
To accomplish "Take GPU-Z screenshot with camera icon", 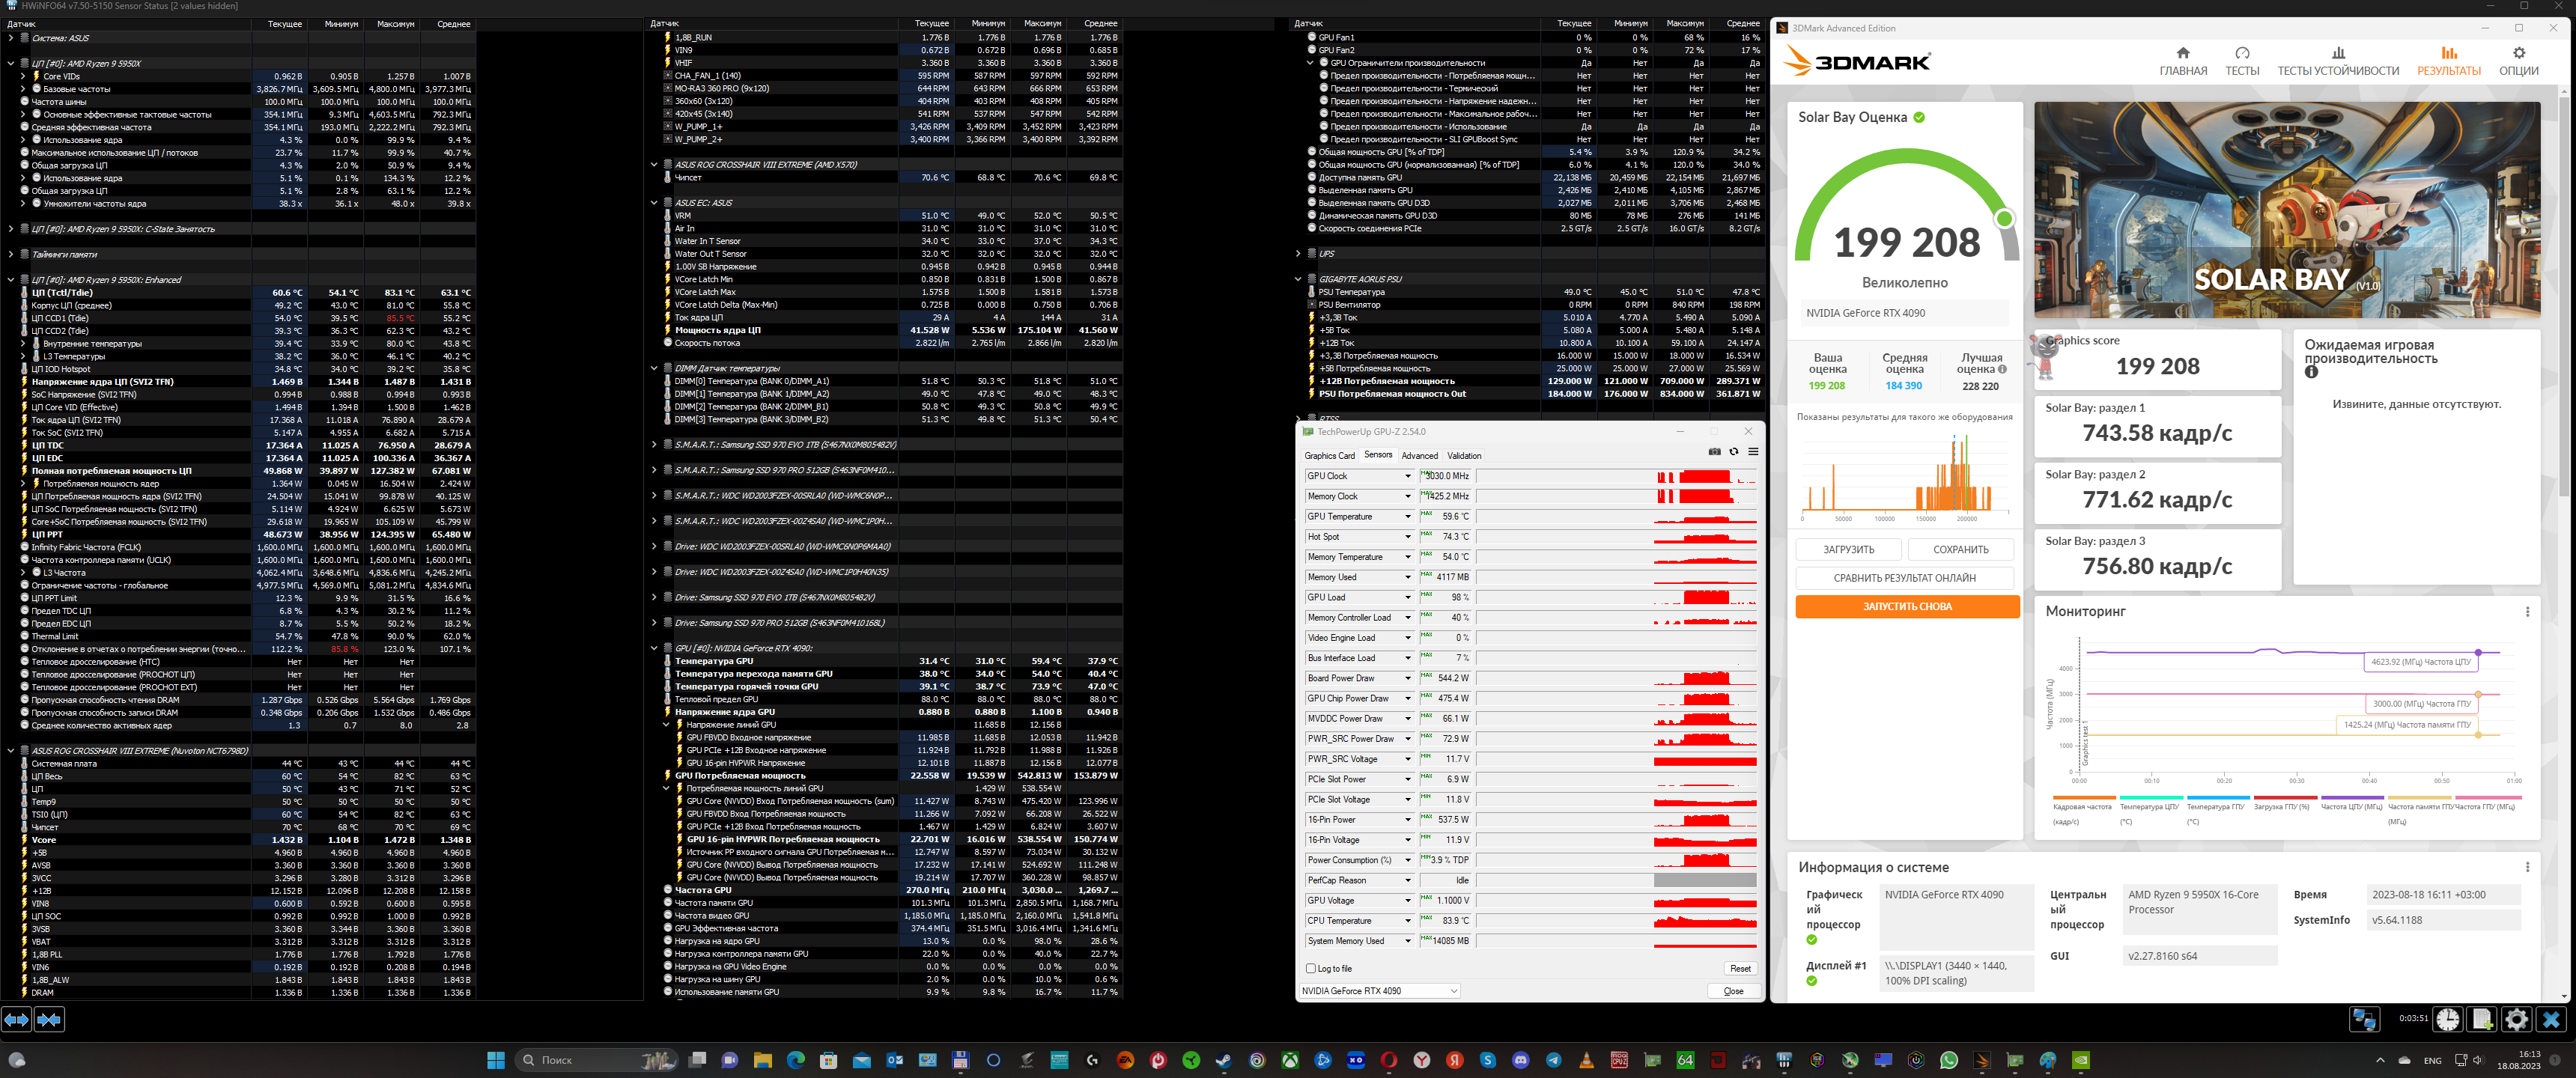I will coord(1714,452).
